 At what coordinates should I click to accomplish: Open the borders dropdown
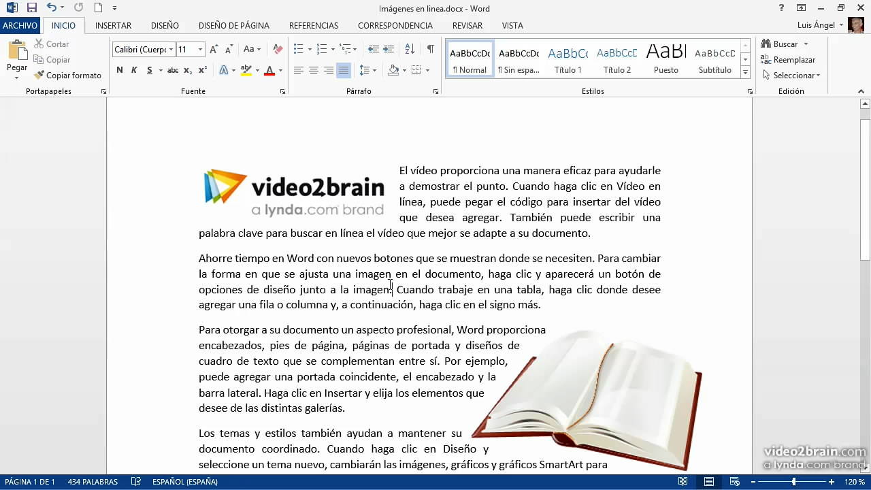pyautogui.click(x=427, y=70)
